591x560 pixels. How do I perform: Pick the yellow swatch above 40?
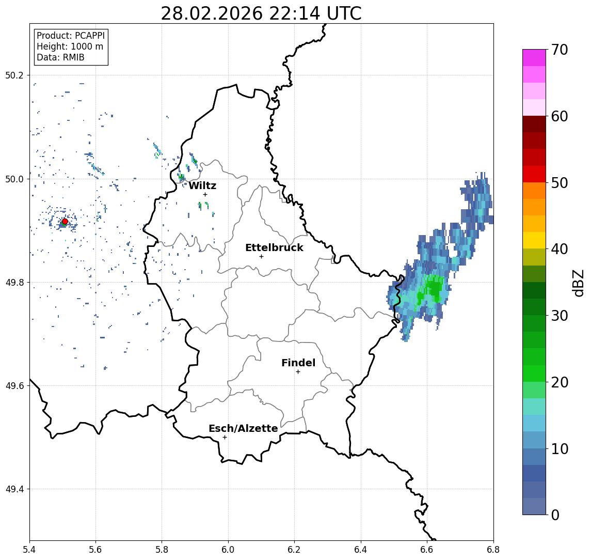(534, 240)
